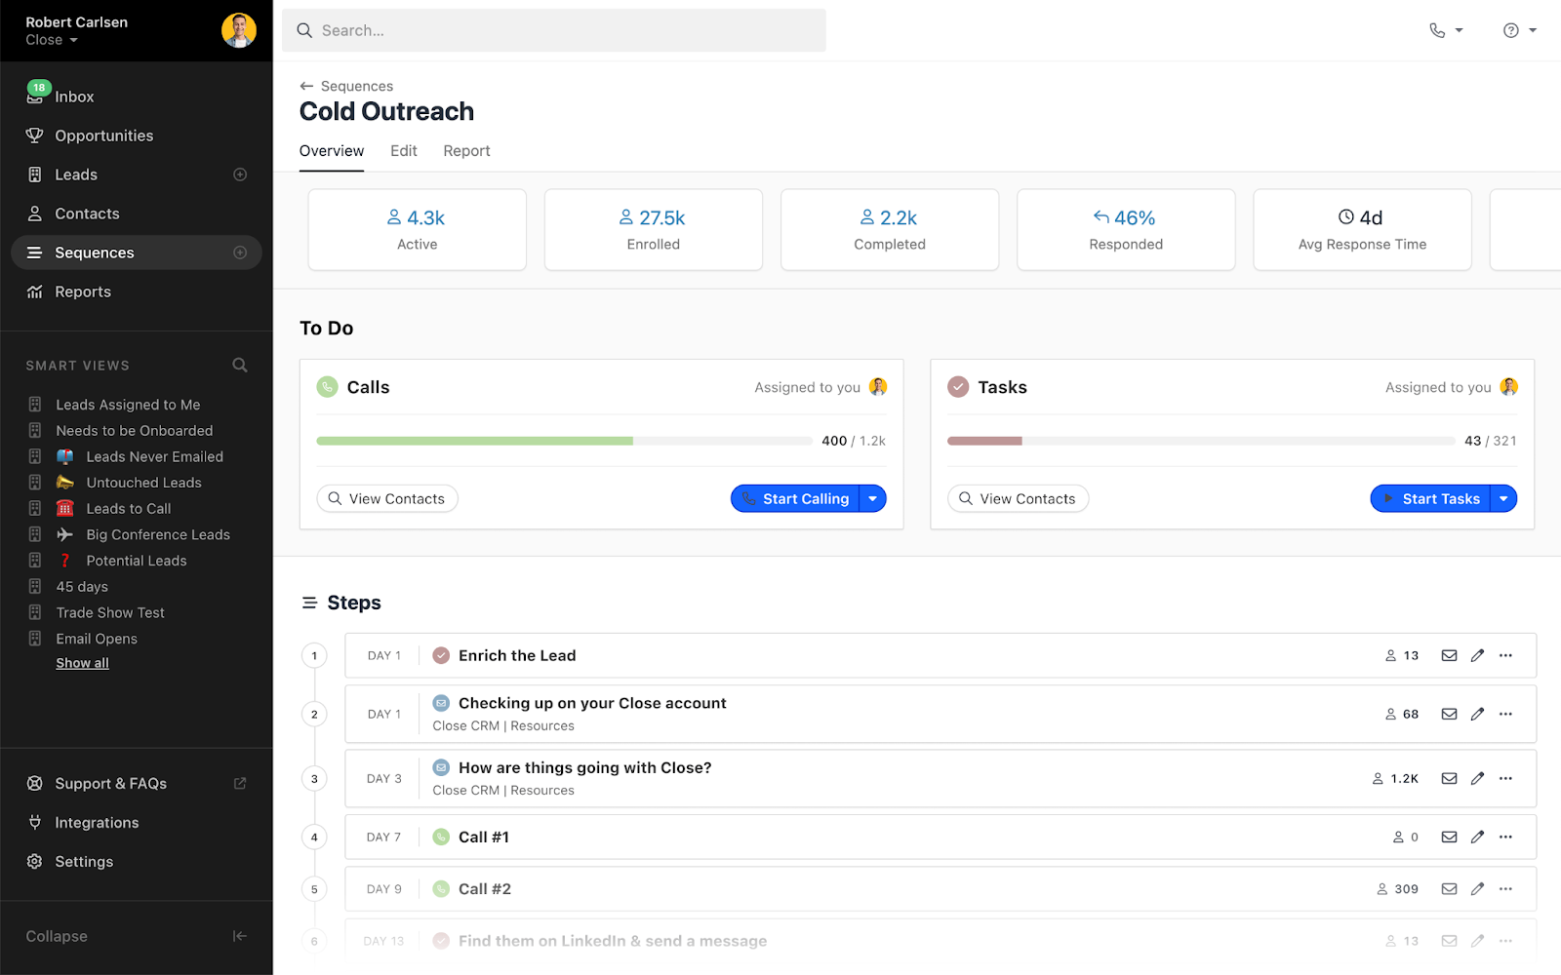This screenshot has width=1561, height=975.
Task: Edit the 'Enrich the Lead' step with pencil icon
Action: 1477,655
